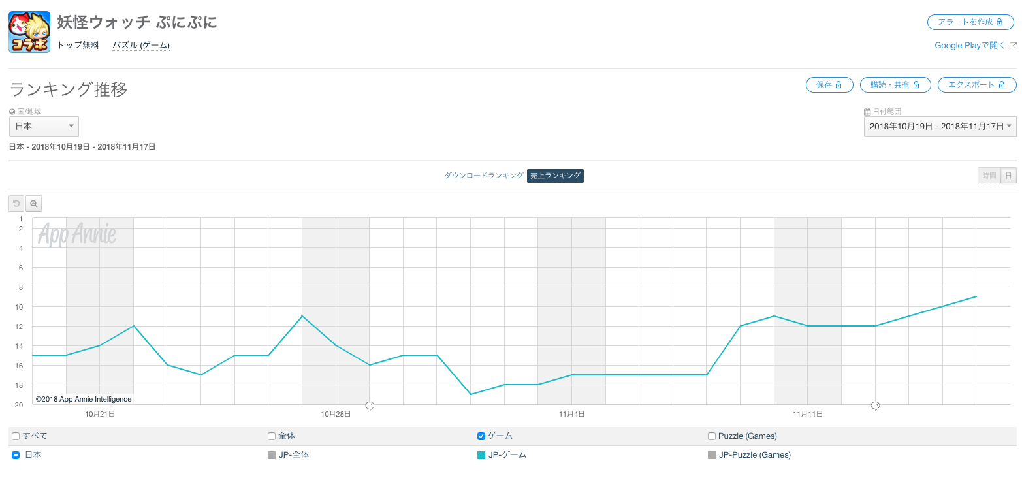Check the すべて checkbox
The height and width of the screenshot is (478, 1022).
coord(16,436)
